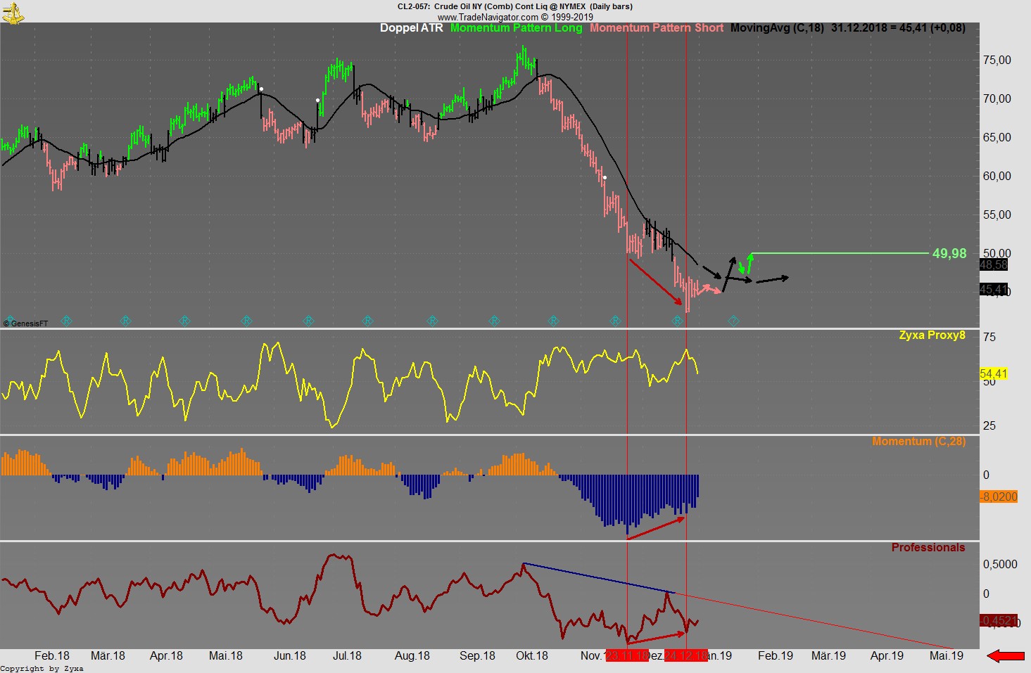Click the green 49,98 price level label

pos(949,254)
